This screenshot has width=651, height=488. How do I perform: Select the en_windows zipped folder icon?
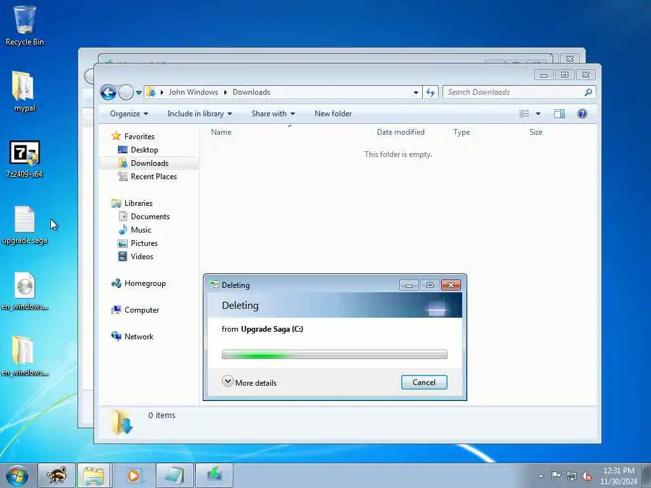coord(25,356)
